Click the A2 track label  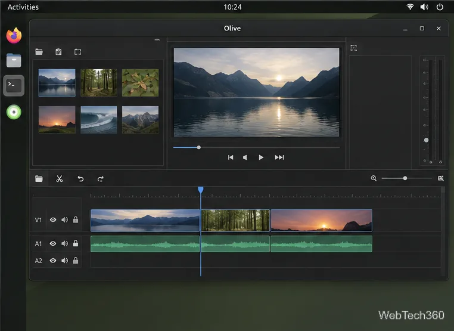pyautogui.click(x=38, y=261)
